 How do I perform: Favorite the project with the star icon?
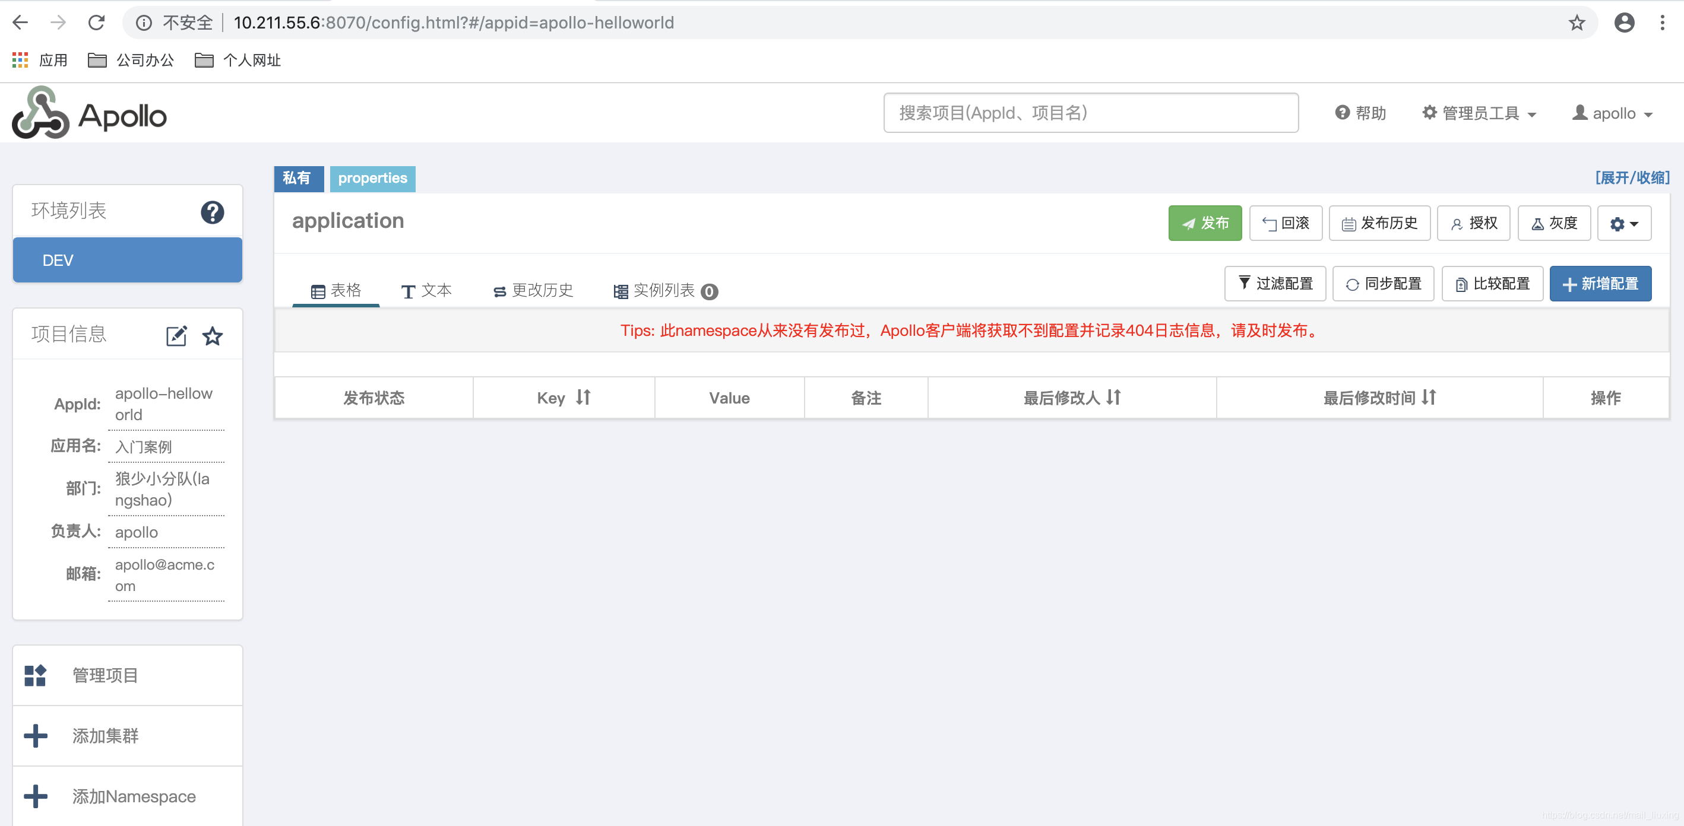pos(213,336)
